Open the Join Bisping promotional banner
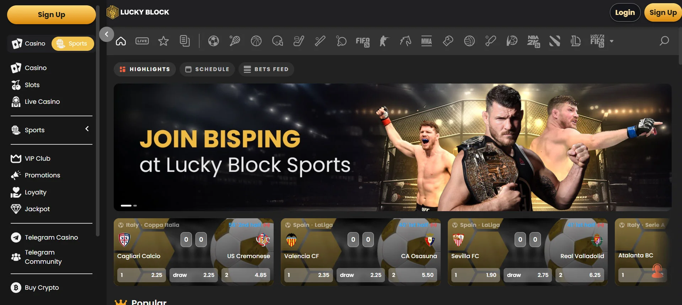 click(392, 147)
